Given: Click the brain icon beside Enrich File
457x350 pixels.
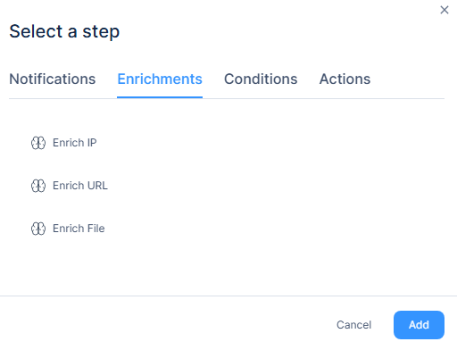Looking at the screenshot, I should coord(38,229).
